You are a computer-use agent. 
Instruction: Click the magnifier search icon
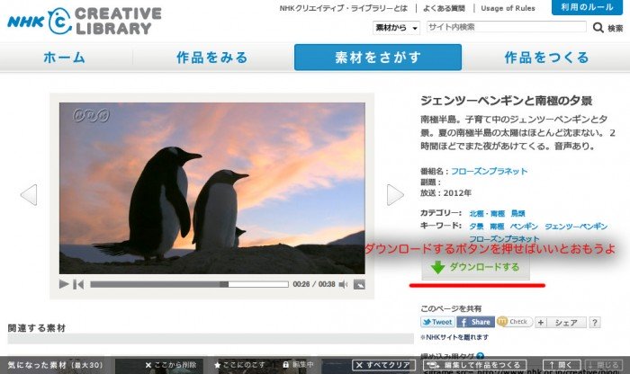[598, 28]
